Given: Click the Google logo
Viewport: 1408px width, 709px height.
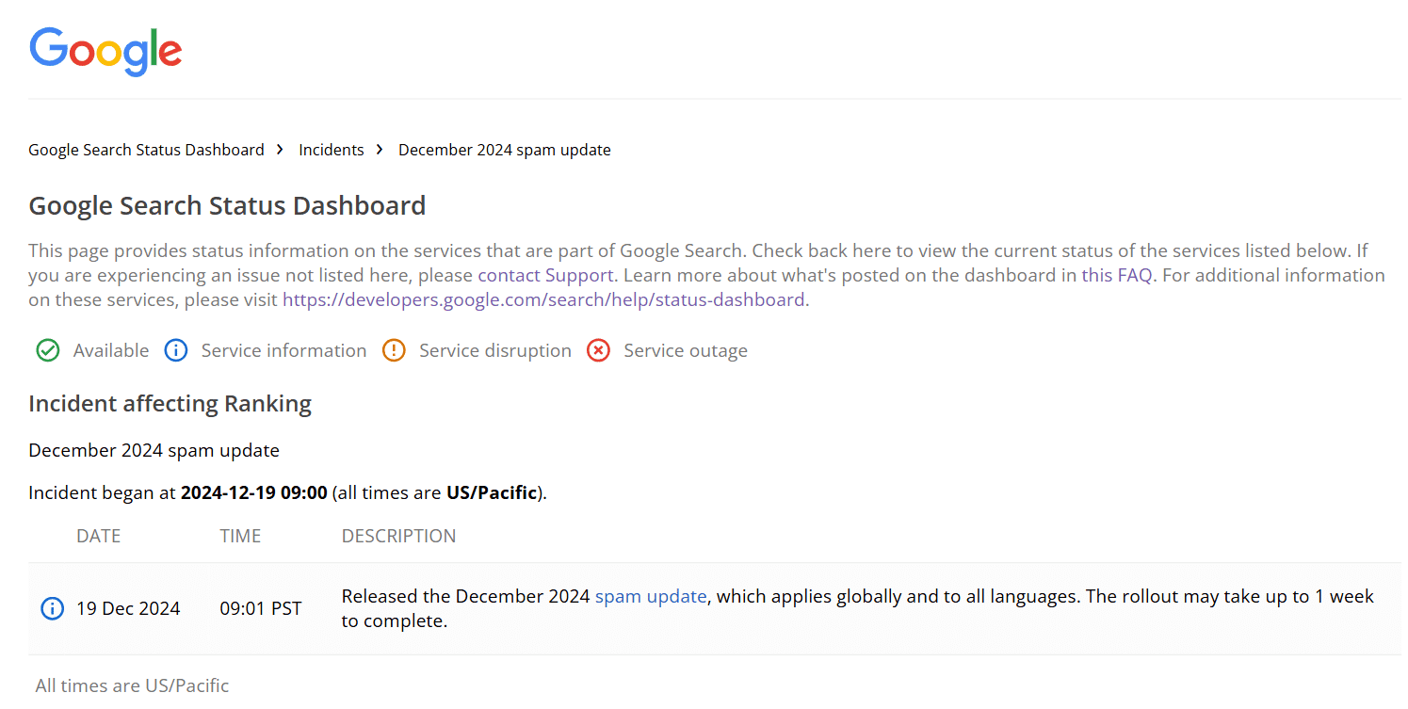Looking at the screenshot, I should point(105,52).
